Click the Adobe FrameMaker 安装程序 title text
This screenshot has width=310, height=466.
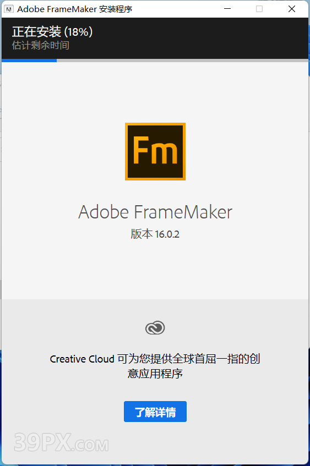coord(75,9)
